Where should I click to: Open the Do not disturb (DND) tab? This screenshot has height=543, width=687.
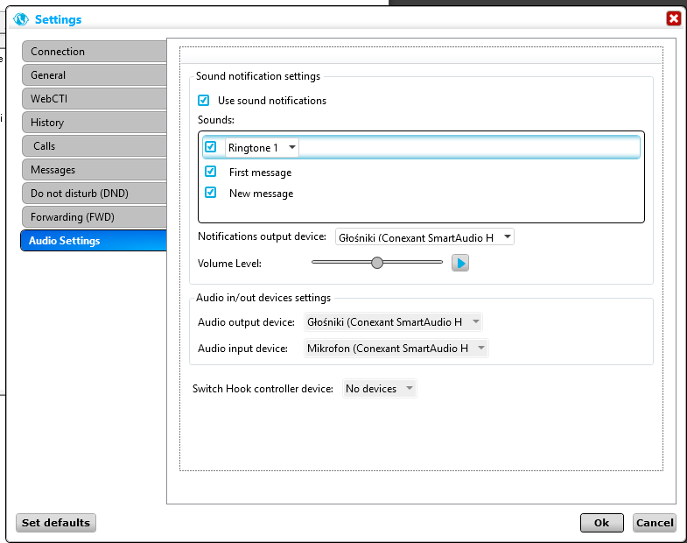[93, 194]
